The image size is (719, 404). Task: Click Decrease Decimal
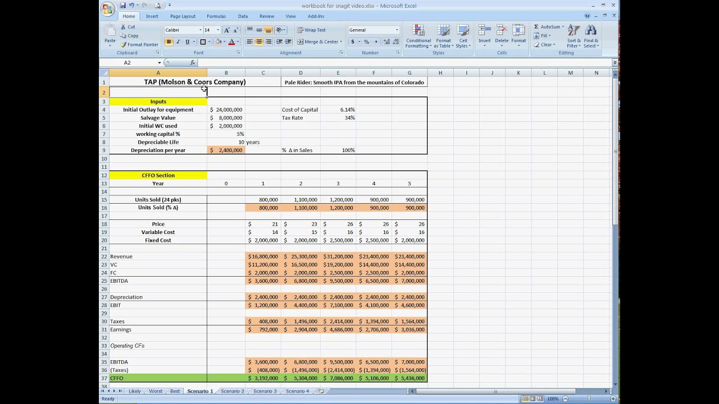point(395,42)
